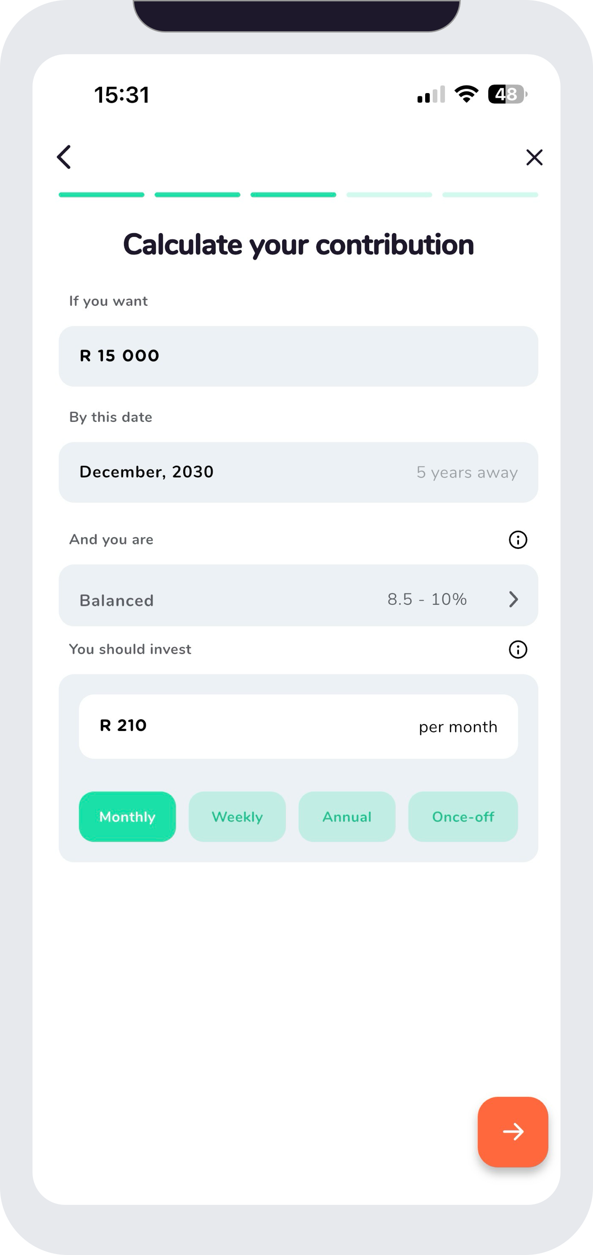593x1255 pixels.
Task: Expand the target amount field options
Action: [298, 356]
